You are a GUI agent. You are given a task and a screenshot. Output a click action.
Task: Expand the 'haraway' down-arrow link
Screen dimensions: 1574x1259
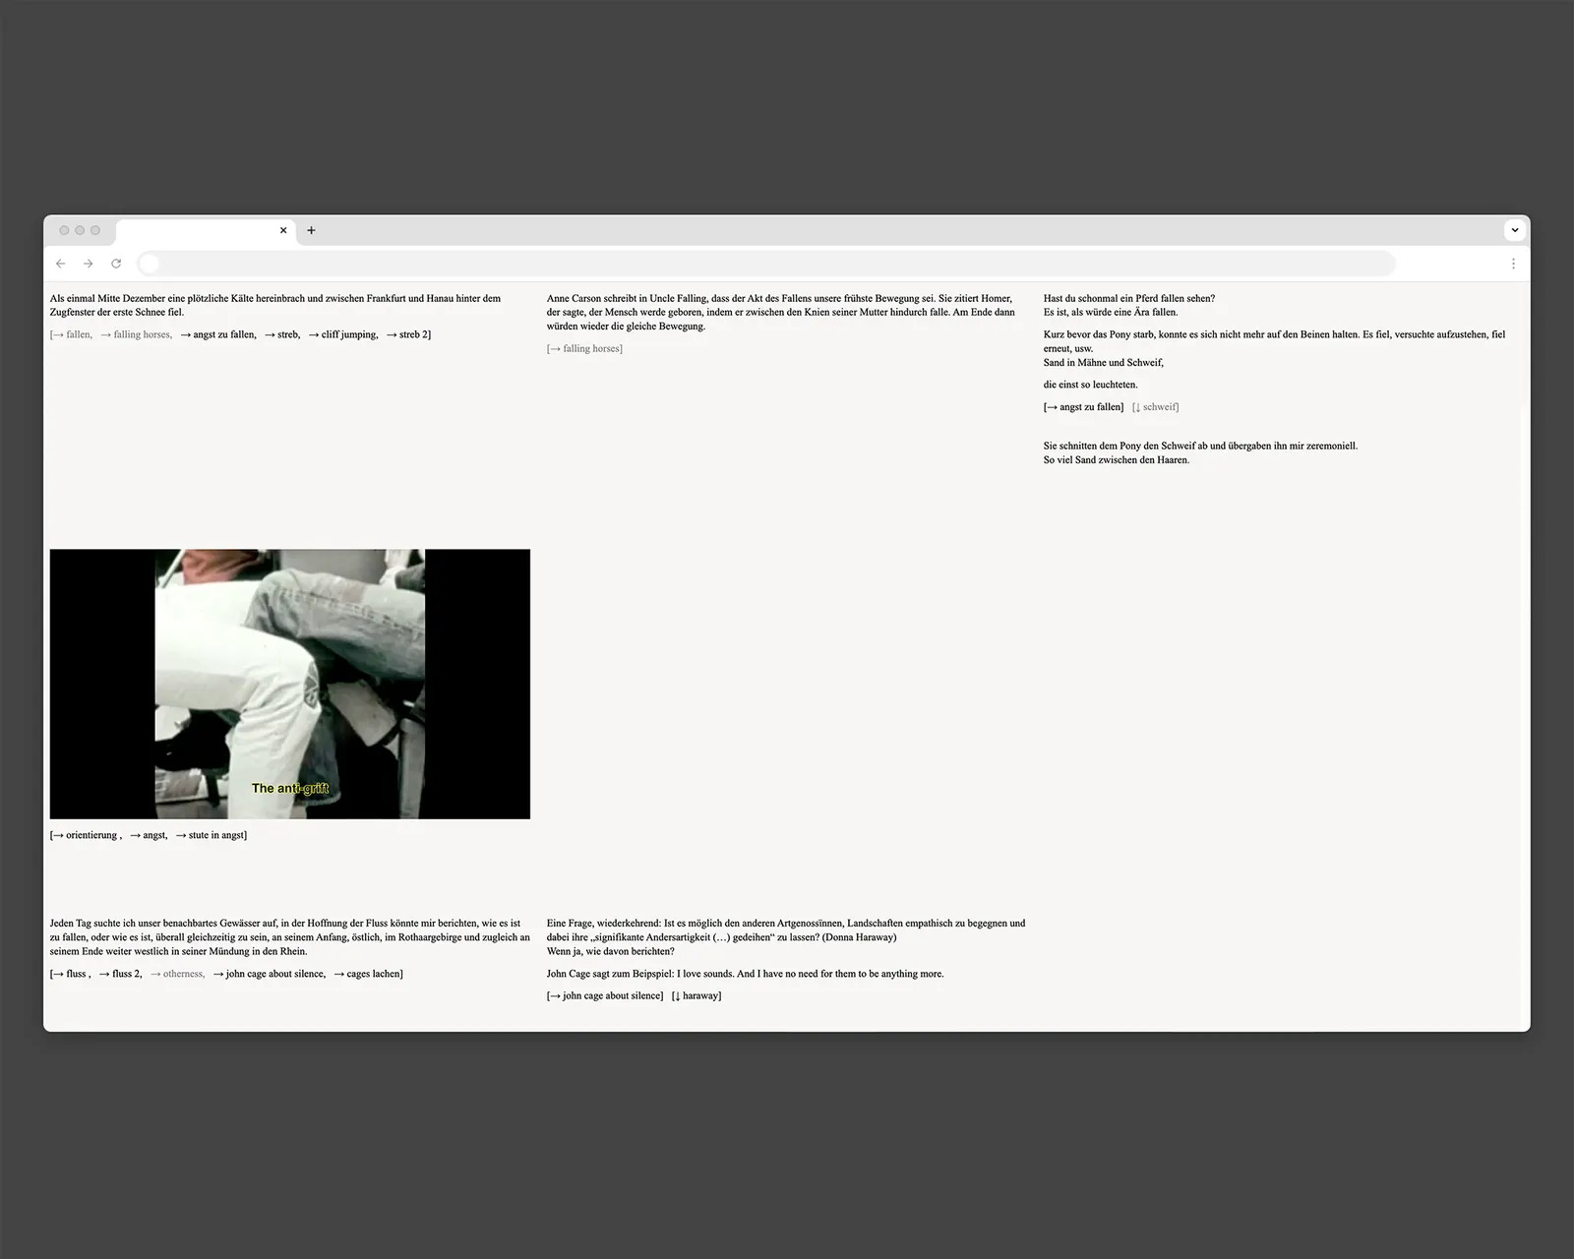[700, 995]
